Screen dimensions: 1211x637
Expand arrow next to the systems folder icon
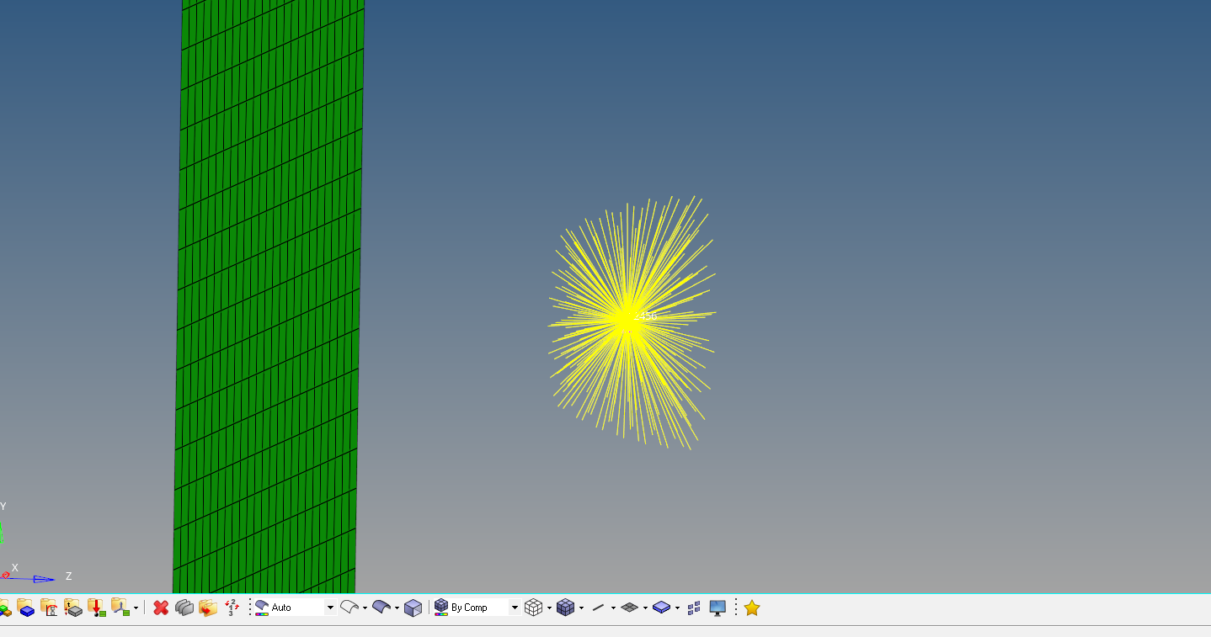[136, 608]
